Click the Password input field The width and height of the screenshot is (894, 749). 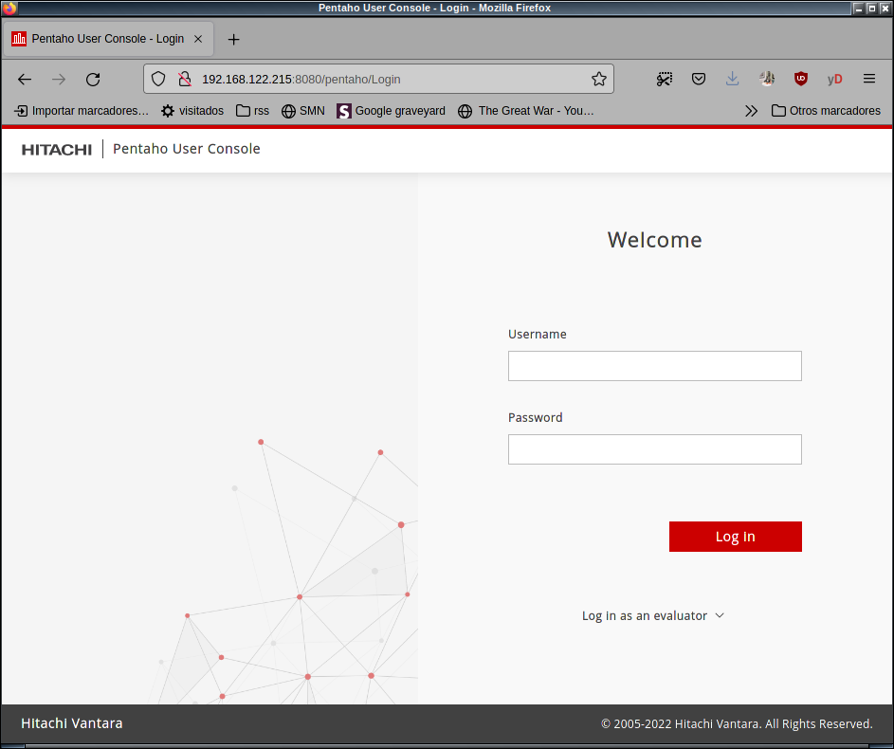point(654,449)
